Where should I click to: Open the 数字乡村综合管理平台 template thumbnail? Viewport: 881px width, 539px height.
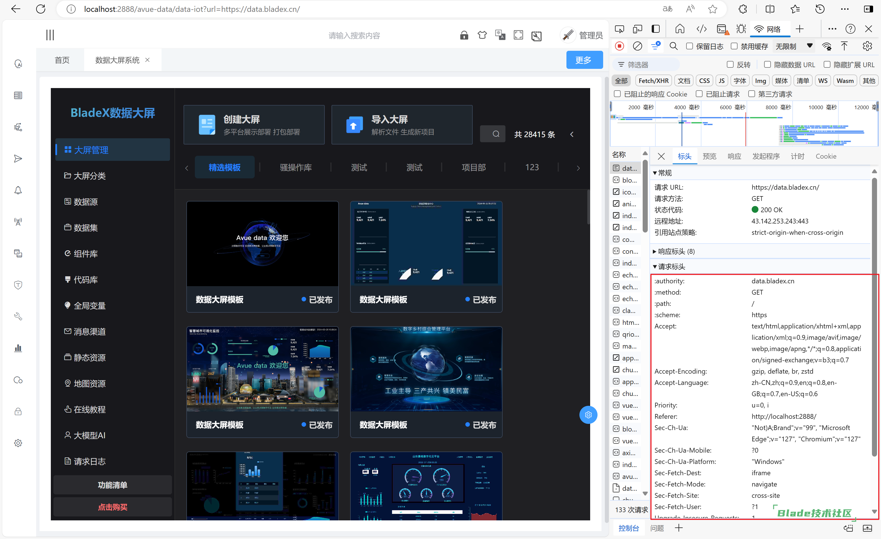426,369
